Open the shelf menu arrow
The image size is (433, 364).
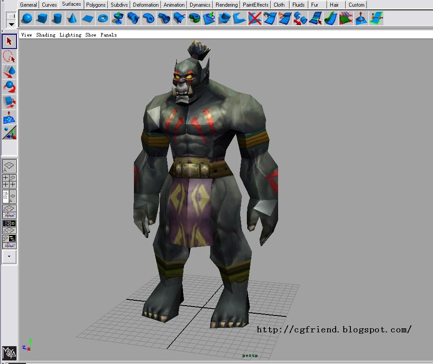(11, 24)
